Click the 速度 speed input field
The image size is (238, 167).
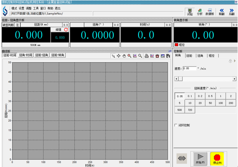point(190,68)
